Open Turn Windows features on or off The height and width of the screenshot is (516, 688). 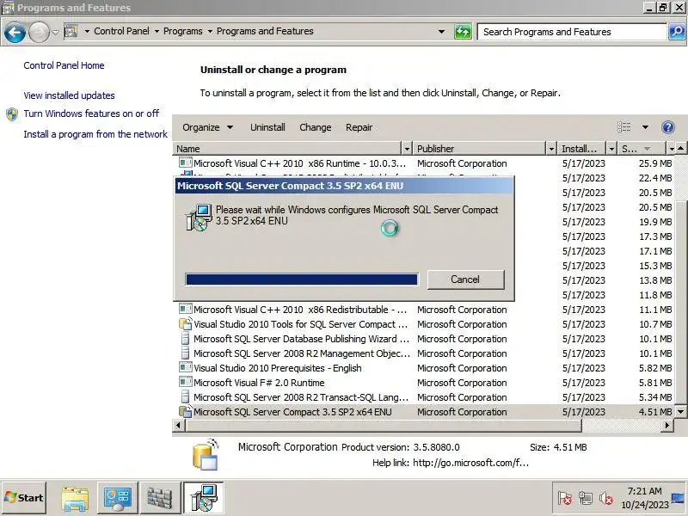[91, 114]
